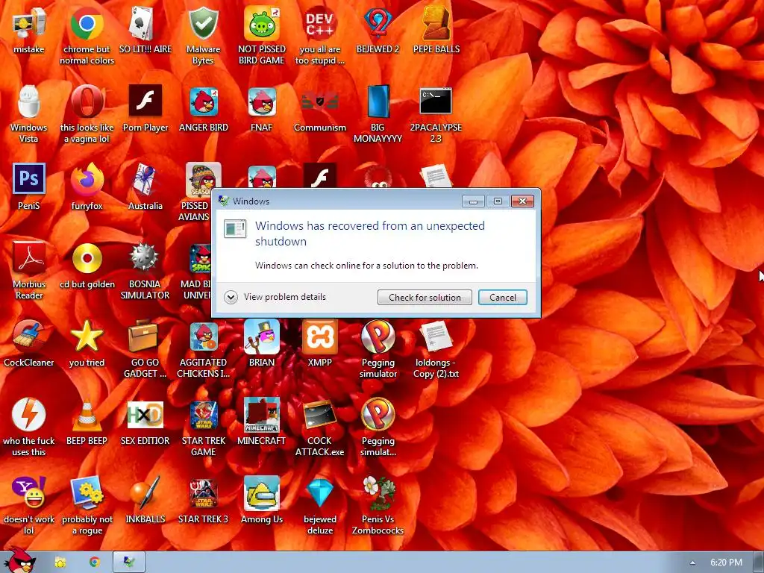
Task: Select the STAR TREK 3 icon
Action: 203,492
